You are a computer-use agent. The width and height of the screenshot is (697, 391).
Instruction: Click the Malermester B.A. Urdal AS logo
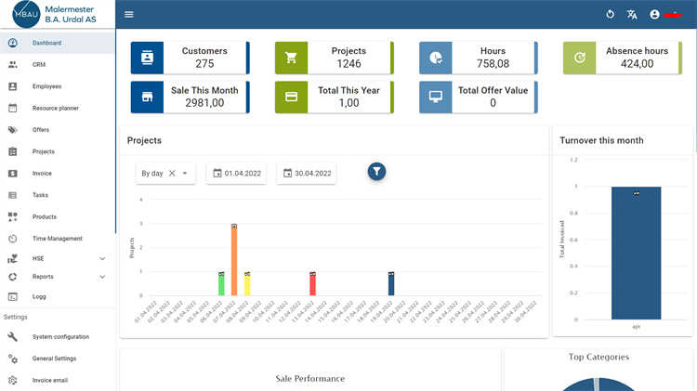(54, 14)
